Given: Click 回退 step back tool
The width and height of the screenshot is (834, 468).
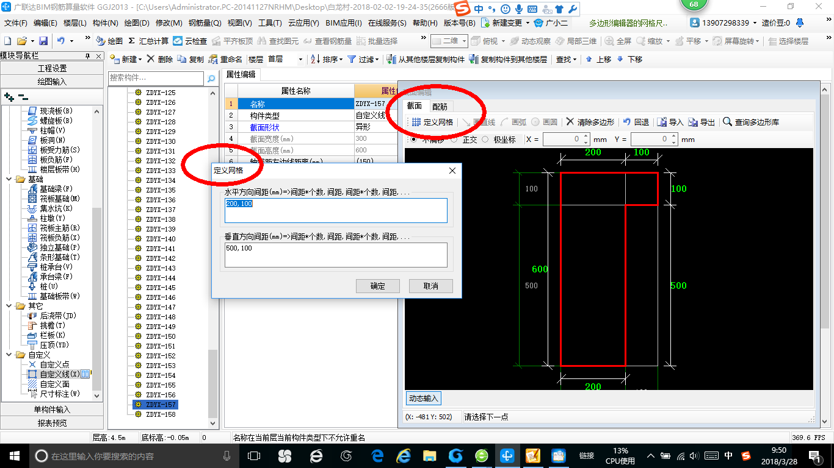Looking at the screenshot, I should click(636, 122).
